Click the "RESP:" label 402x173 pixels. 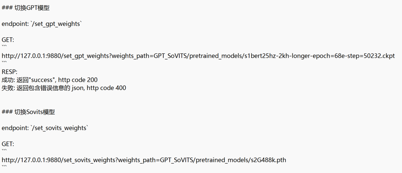tap(9, 72)
